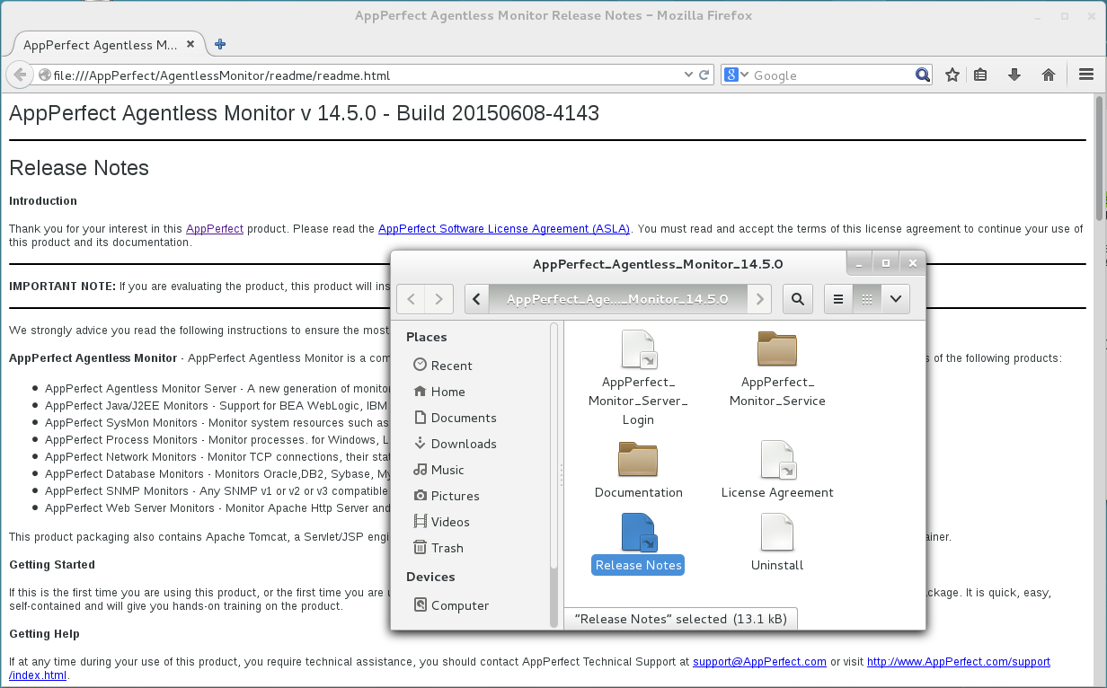Select AppPerfect_Monitor_Server_Login file icon
1107x688 pixels.
click(639, 350)
